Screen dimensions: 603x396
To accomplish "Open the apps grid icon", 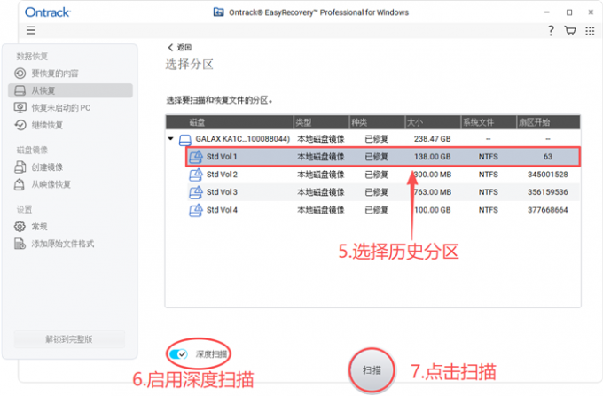I will tap(590, 31).
